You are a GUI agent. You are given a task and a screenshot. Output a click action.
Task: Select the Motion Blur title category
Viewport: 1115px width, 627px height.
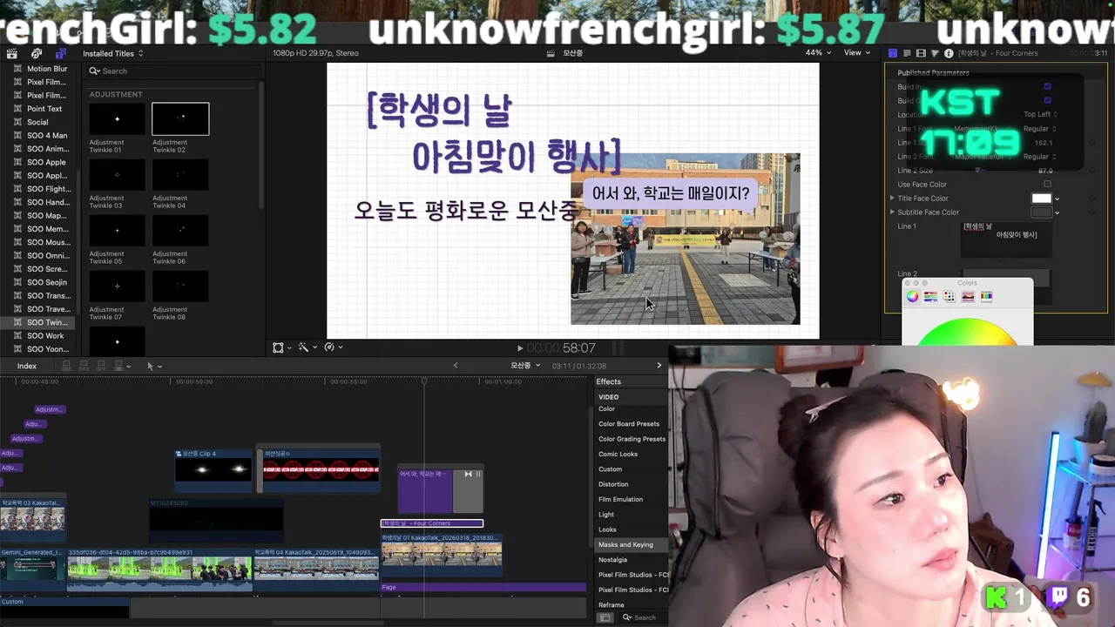click(x=47, y=69)
